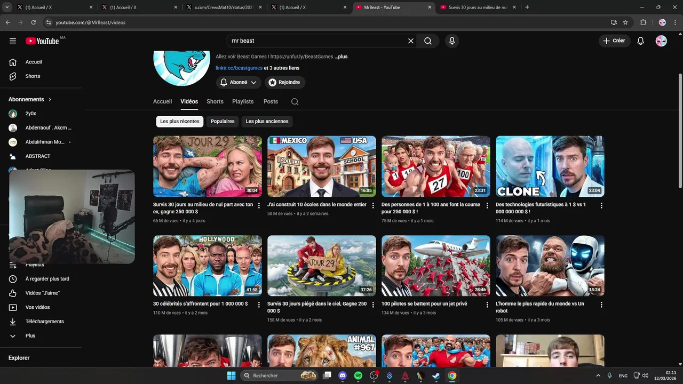This screenshot has height=384, width=683.
Task: Open Steam from the taskbar
Action: (436, 375)
